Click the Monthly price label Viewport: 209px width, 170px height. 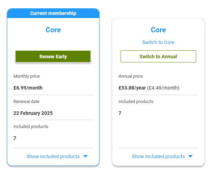point(27,76)
